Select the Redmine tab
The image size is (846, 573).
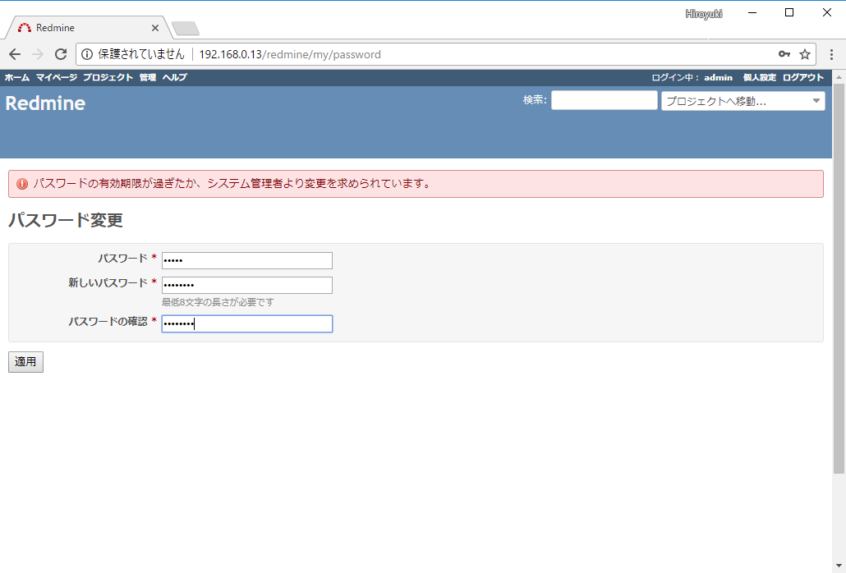[89, 27]
